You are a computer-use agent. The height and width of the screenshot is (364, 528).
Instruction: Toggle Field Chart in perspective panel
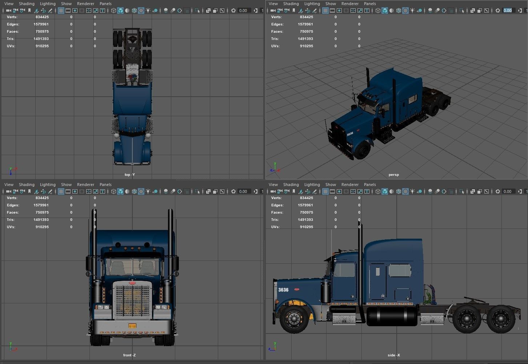(353, 11)
